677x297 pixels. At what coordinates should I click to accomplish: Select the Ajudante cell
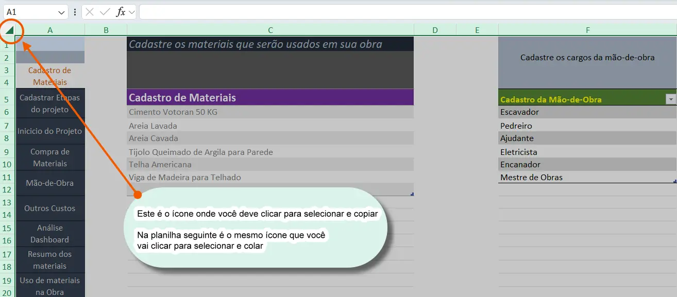click(587, 138)
